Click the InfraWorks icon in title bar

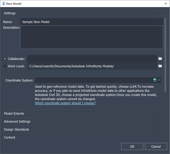click(x=4, y=4)
